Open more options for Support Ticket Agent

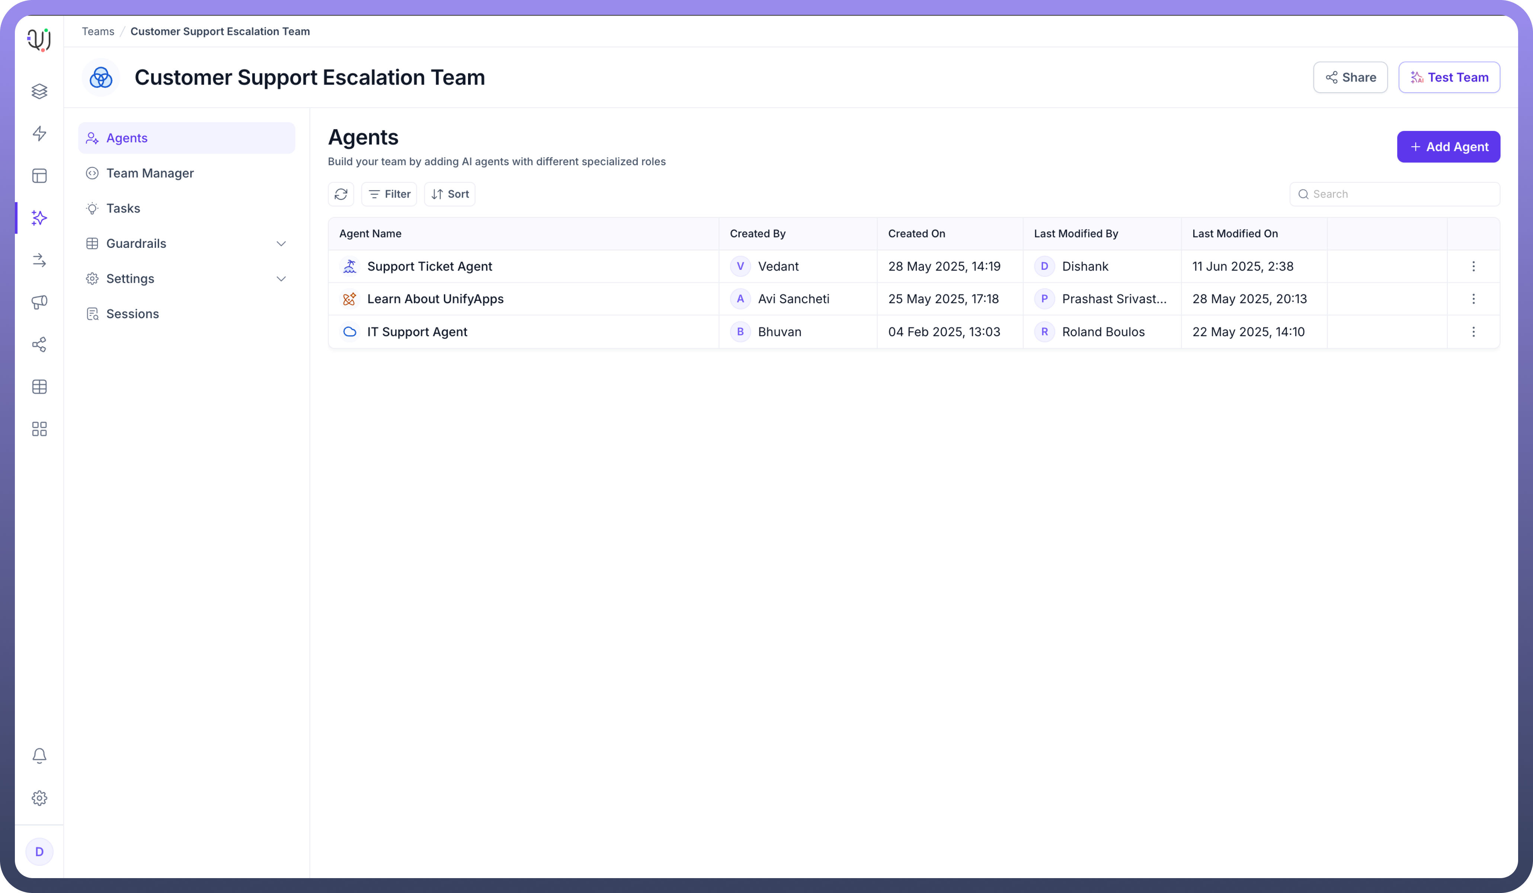click(x=1473, y=266)
